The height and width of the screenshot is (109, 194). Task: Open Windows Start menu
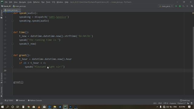2,107
